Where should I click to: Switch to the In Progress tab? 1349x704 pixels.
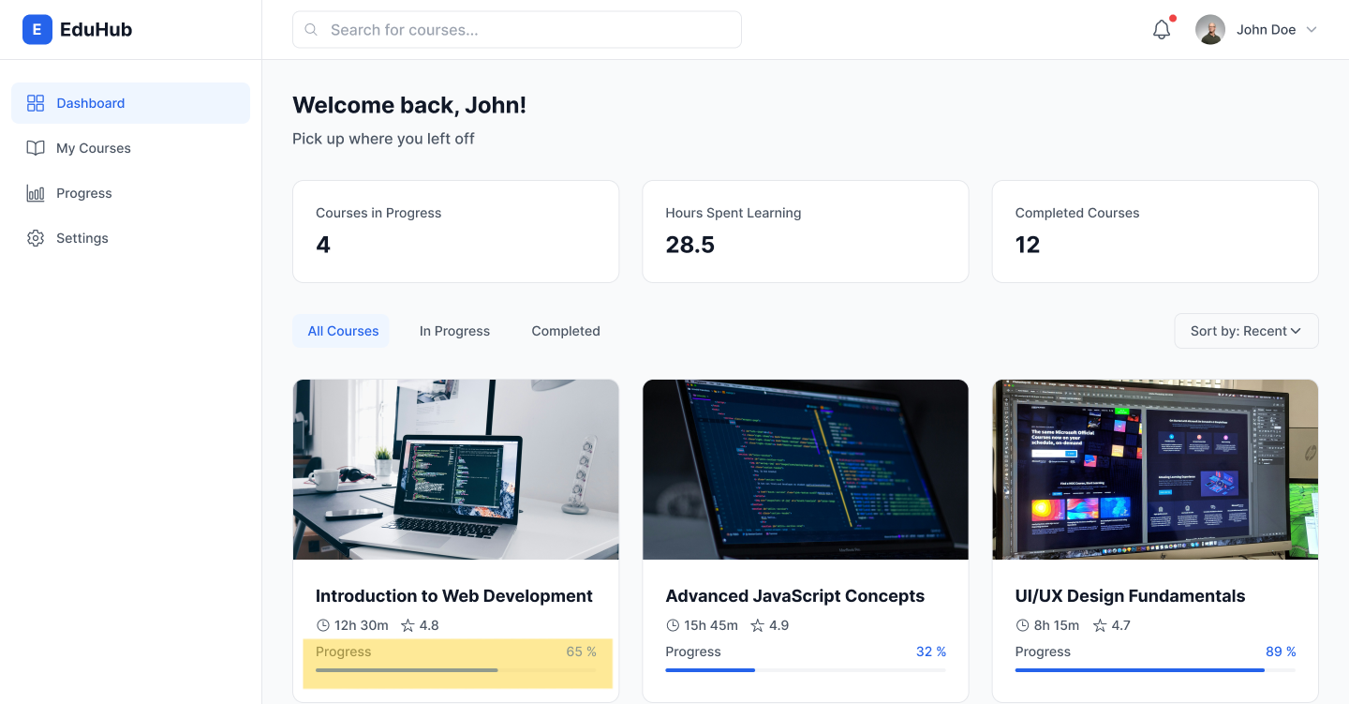(x=454, y=331)
